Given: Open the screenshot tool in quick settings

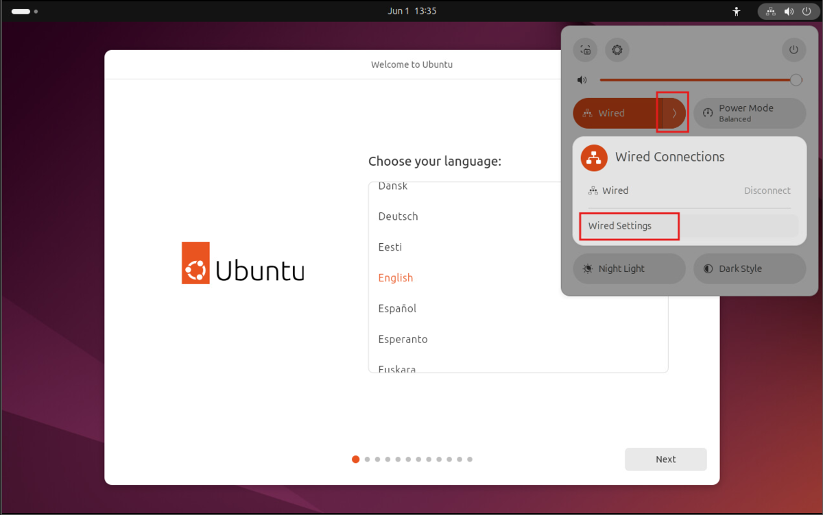Looking at the screenshot, I should [x=585, y=50].
